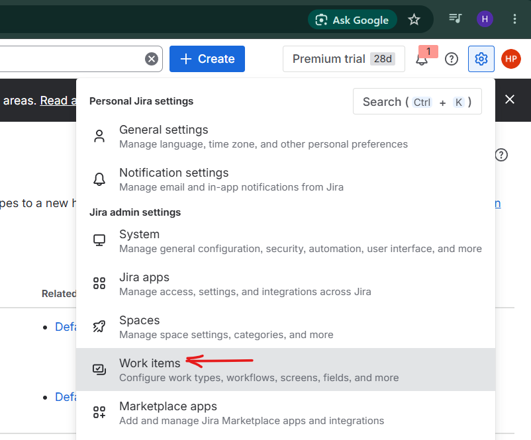Open the Chrome three-dot menu
The image size is (531, 440).
point(514,19)
